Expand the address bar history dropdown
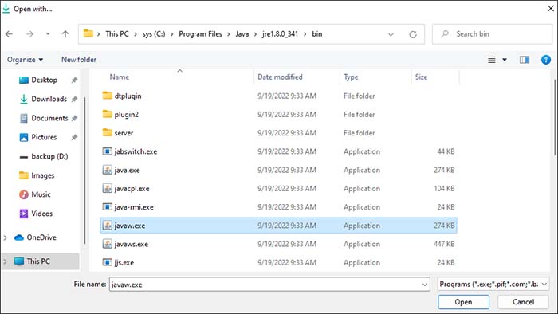 coord(391,34)
